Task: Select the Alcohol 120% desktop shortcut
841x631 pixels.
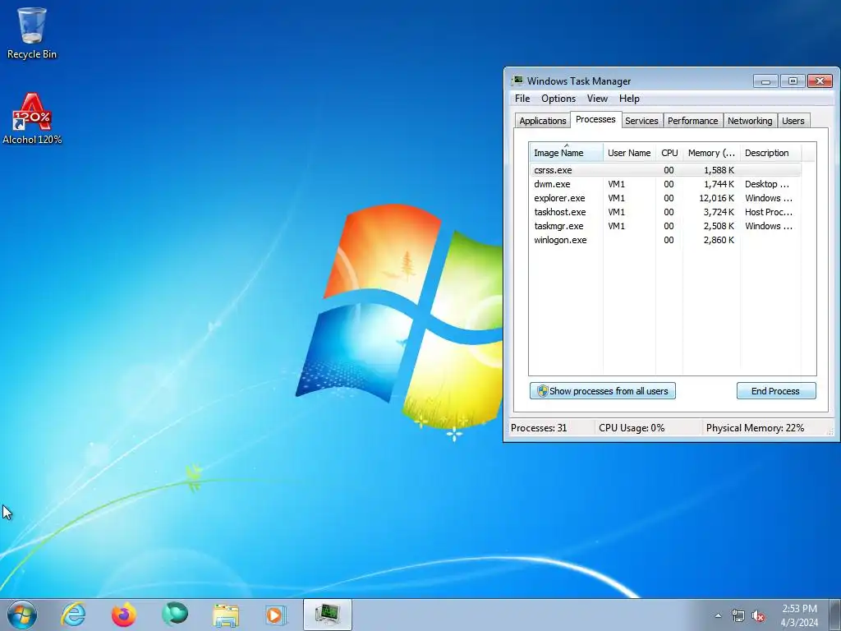Action: click(x=32, y=118)
